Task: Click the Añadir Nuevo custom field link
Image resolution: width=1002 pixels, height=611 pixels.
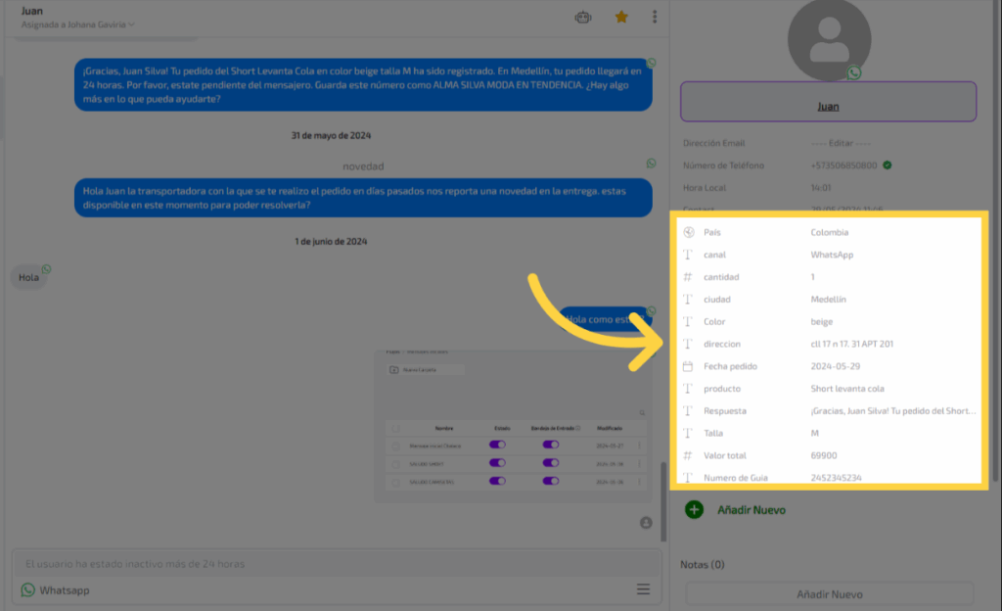Action: 751,510
